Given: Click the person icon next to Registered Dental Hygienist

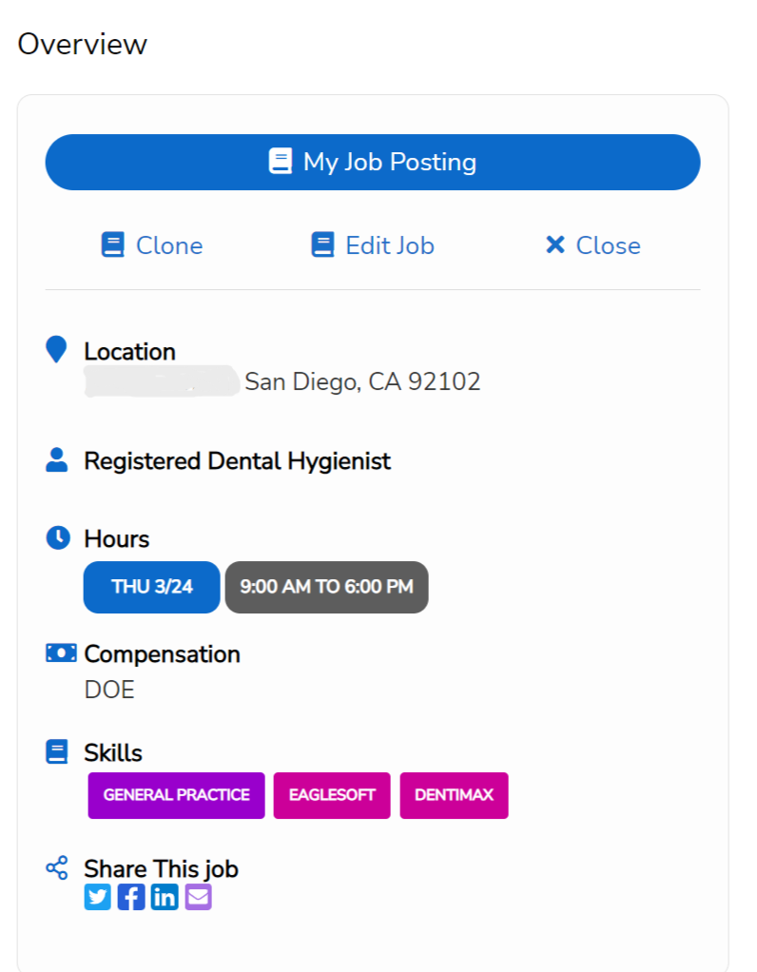Looking at the screenshot, I should (x=56, y=460).
